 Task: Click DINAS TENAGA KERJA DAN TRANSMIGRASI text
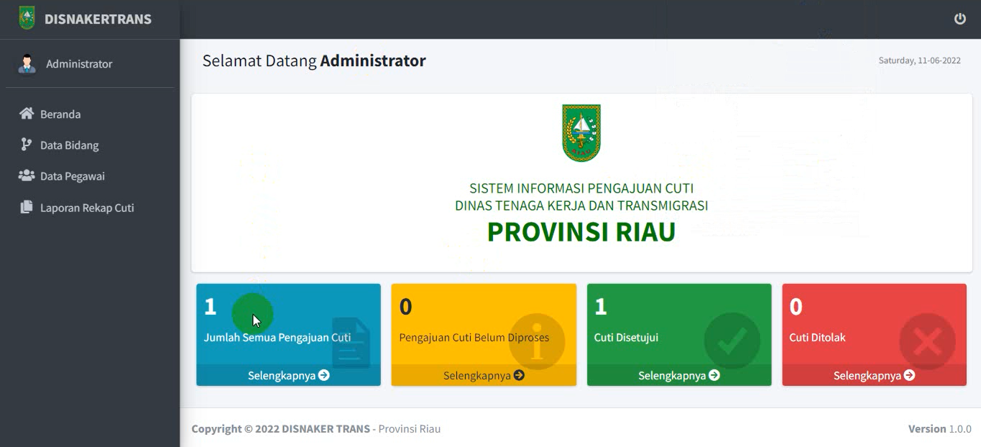(x=581, y=206)
